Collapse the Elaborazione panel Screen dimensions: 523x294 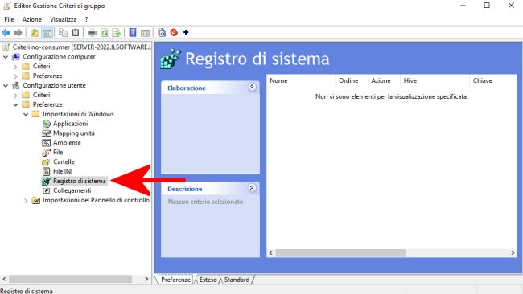[x=252, y=87]
